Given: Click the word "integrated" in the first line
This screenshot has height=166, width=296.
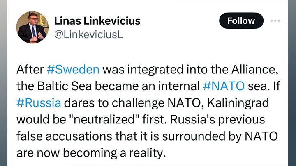Looking at the screenshot, I should click(156, 69).
